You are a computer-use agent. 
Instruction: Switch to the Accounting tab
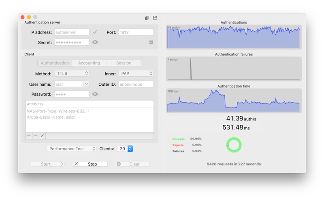(89, 63)
